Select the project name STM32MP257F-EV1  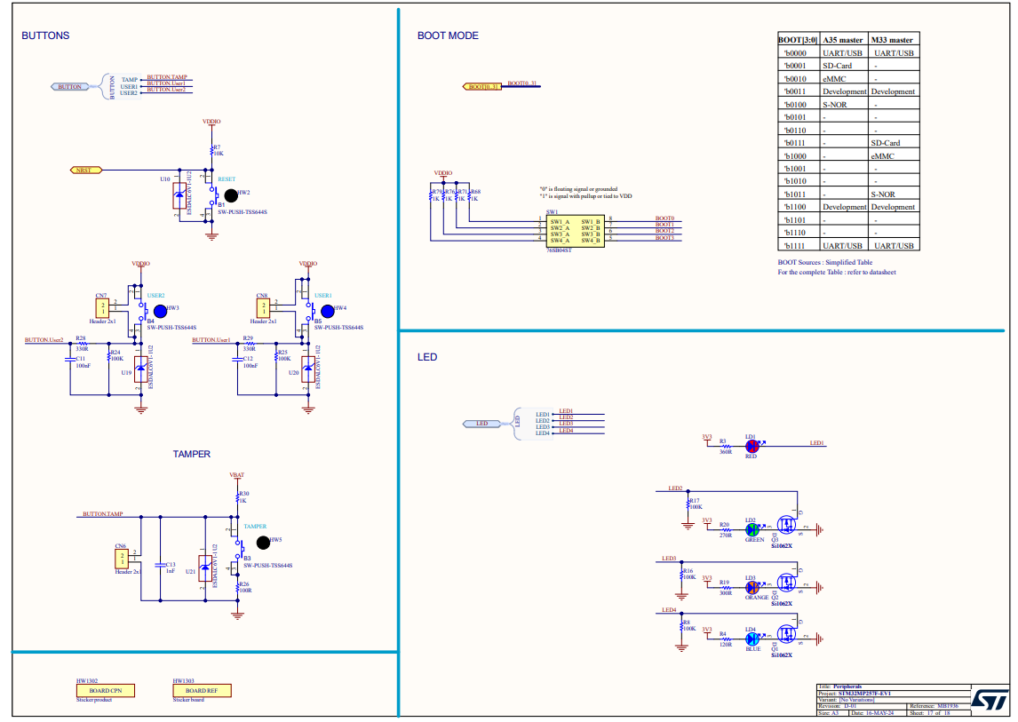click(x=864, y=694)
